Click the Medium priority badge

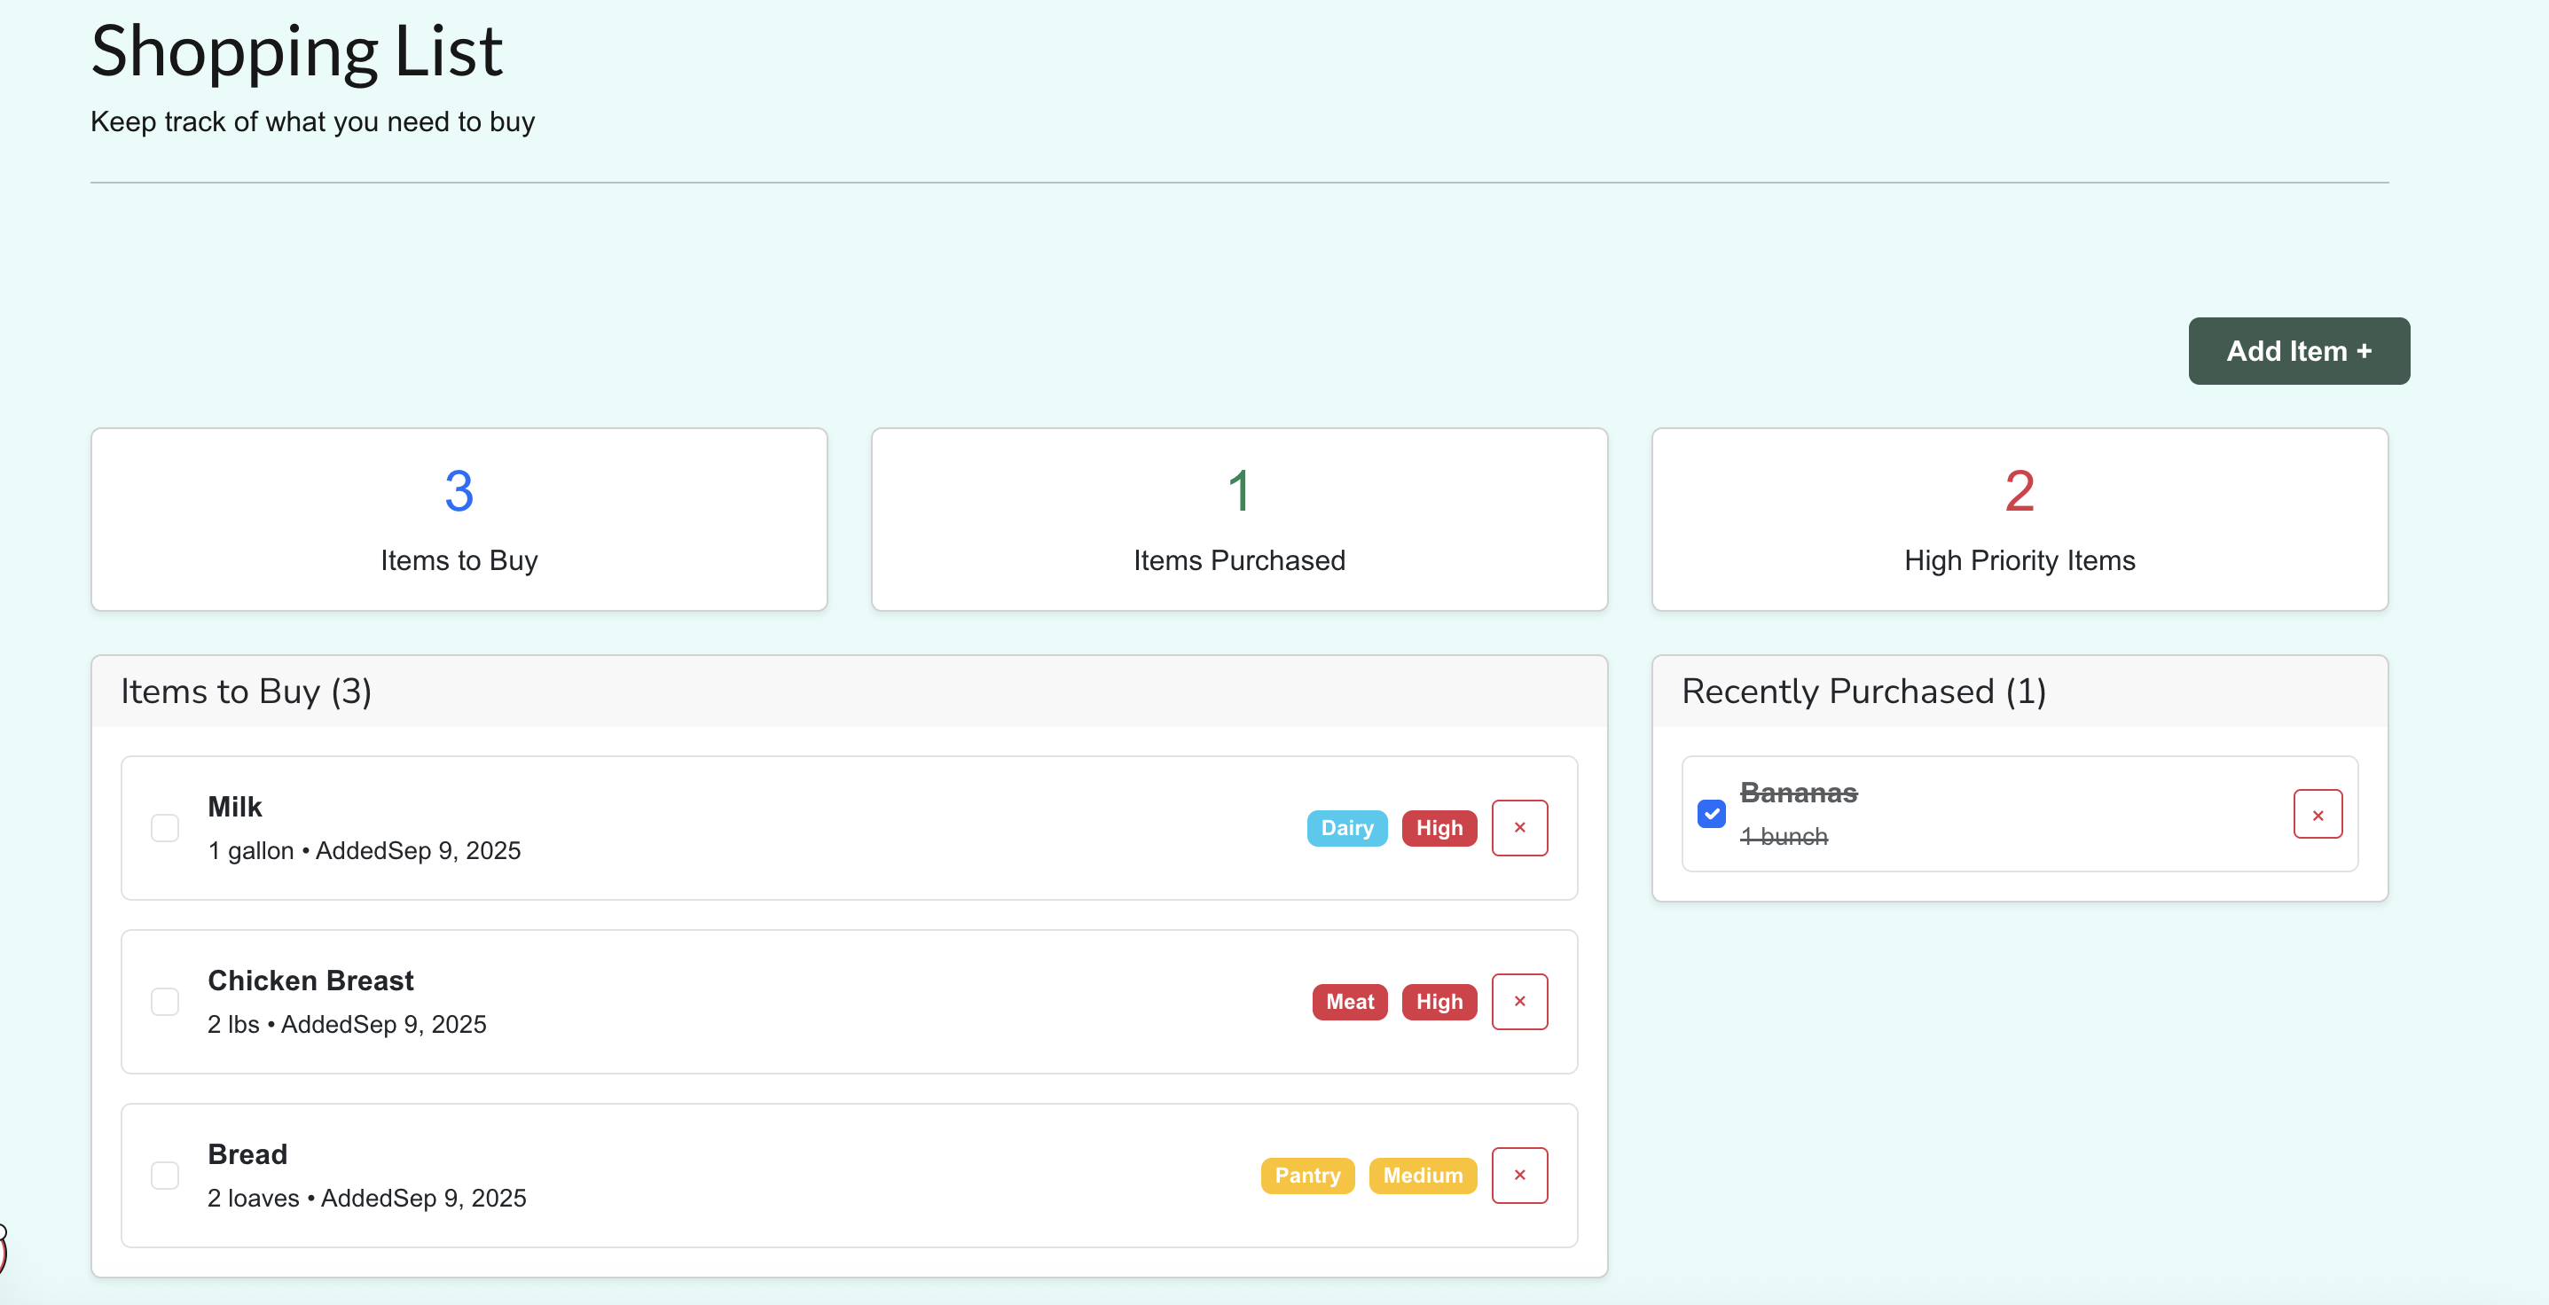[x=1422, y=1176]
